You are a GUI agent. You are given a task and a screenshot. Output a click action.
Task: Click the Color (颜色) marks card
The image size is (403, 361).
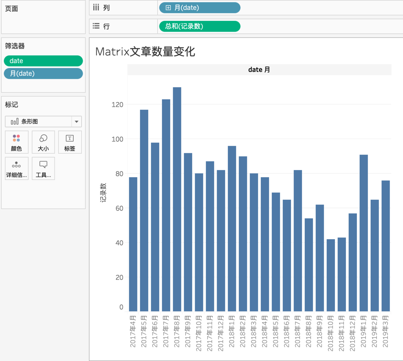[x=17, y=142]
